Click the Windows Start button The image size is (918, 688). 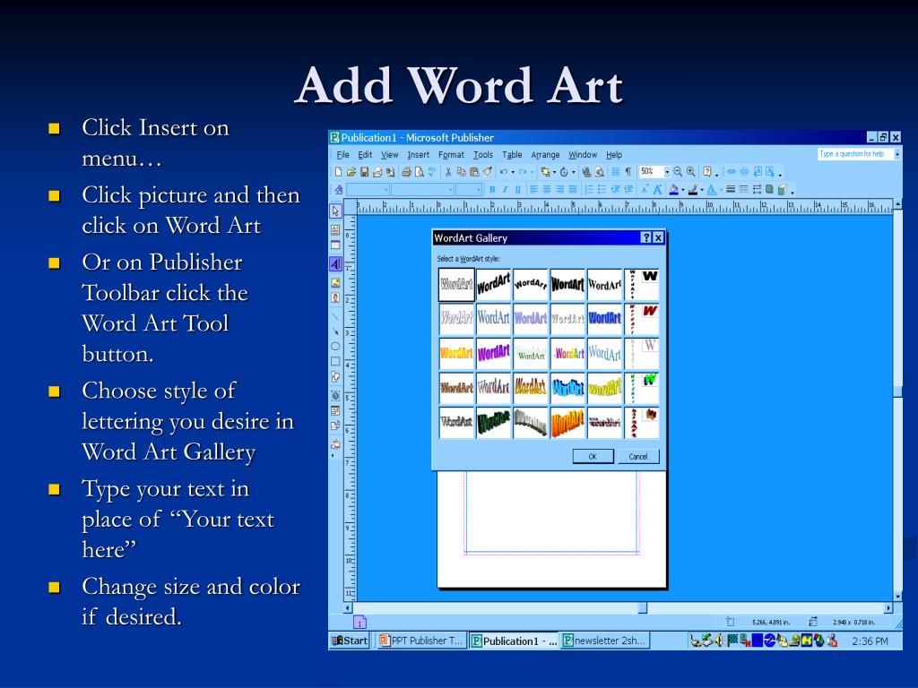point(350,641)
